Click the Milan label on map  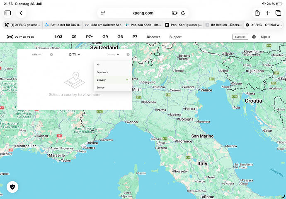137,89
